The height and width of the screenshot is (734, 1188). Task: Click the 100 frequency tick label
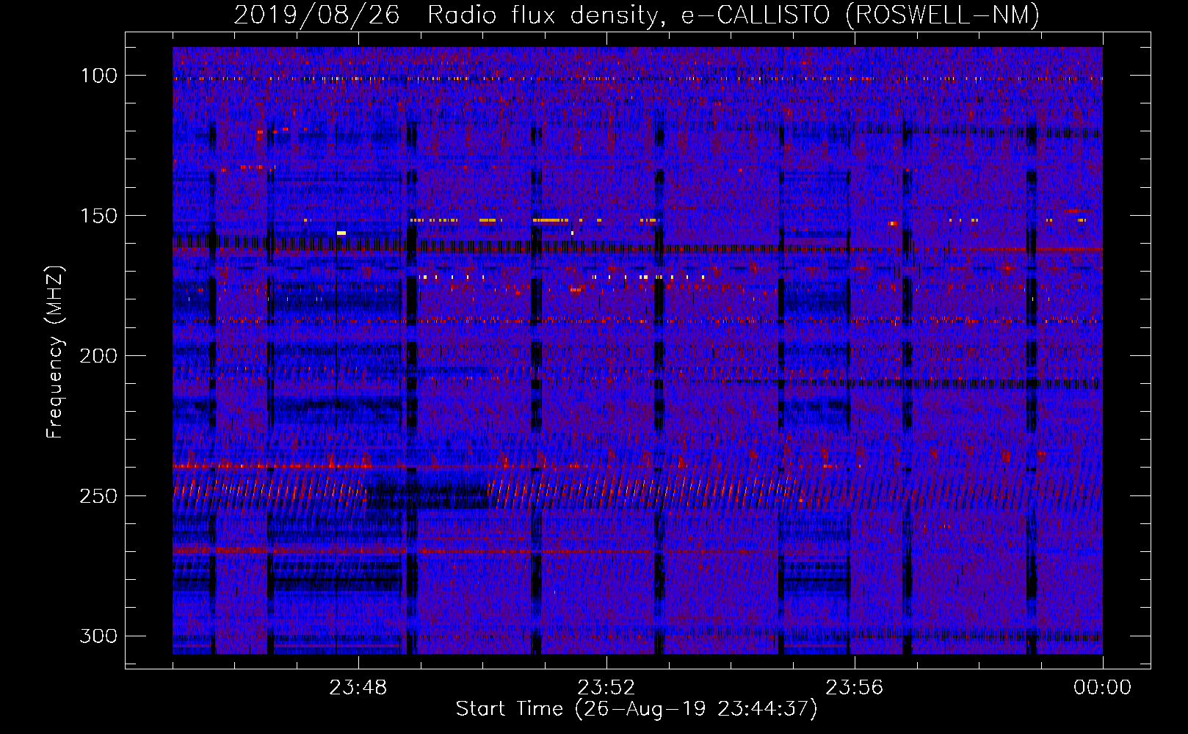99,76
